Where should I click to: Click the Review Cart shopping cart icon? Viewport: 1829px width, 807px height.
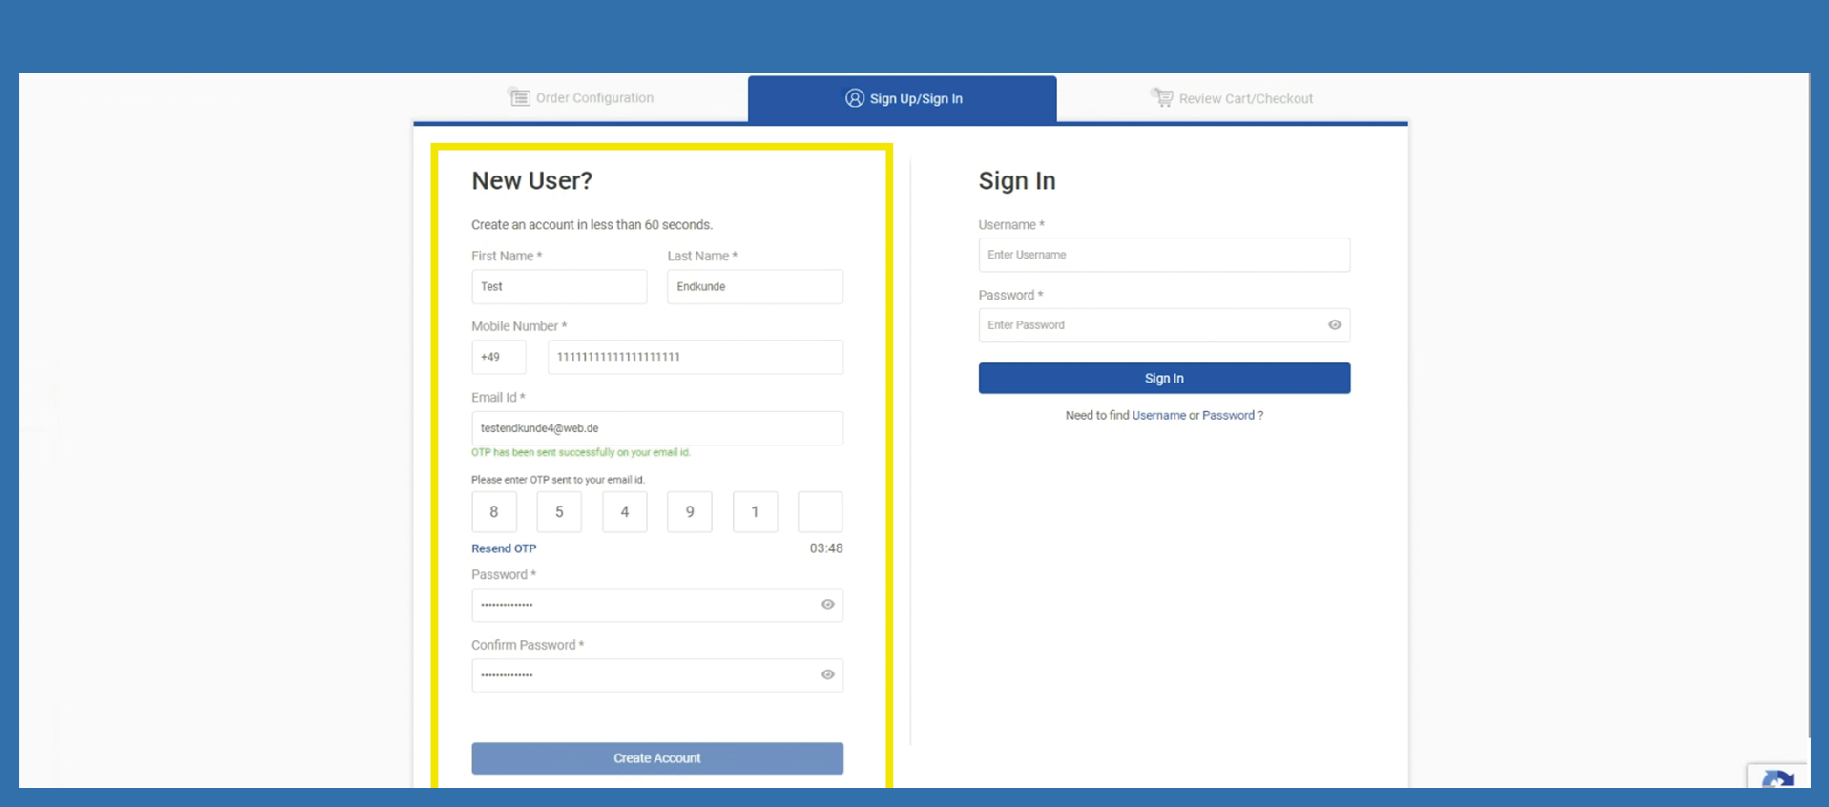tap(1162, 97)
